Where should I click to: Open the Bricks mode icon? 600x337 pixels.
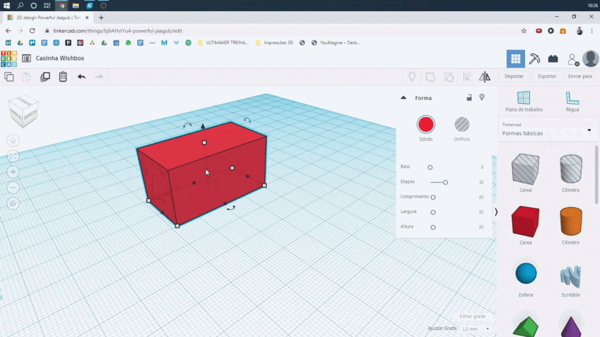(553, 59)
